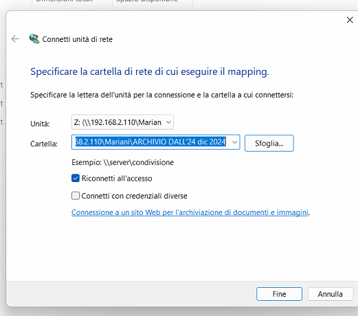Click the network drive globe icon
The width and height of the screenshot is (358, 316).
click(34, 38)
